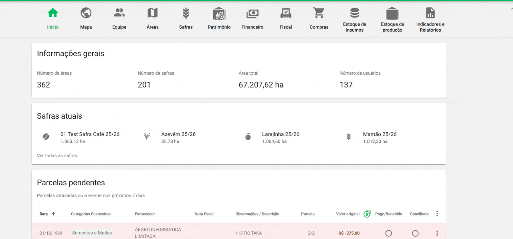Open Patrimônio with the tractor icon
The height and width of the screenshot is (239, 513).
[219, 18]
